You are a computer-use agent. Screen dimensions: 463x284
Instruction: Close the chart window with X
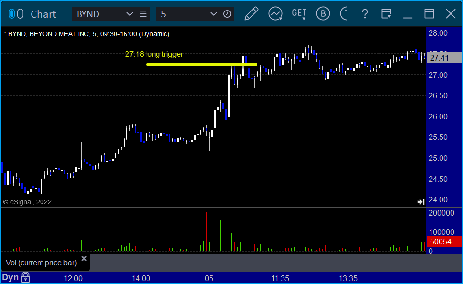tap(451, 13)
